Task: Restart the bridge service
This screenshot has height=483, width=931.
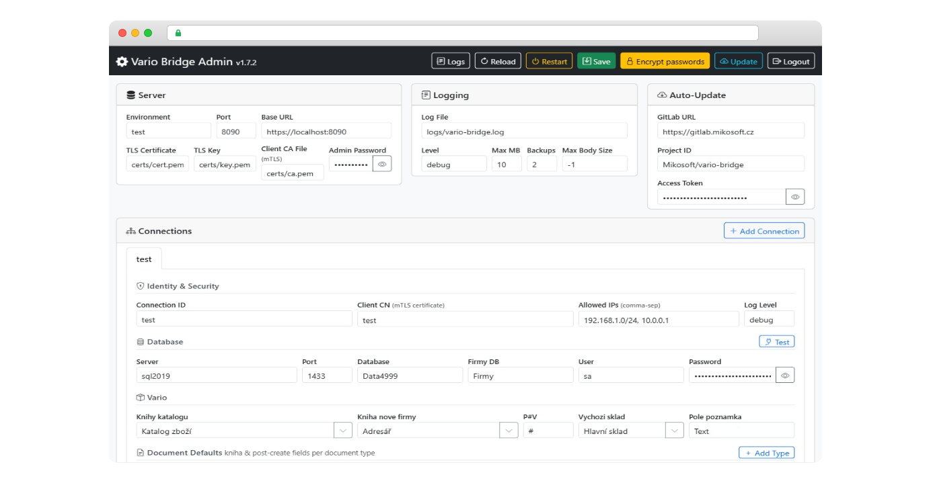Action: [549, 61]
